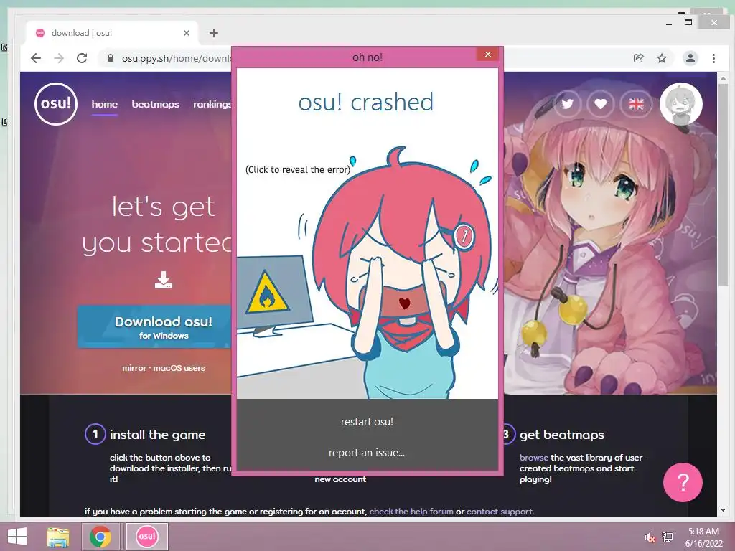Open the rankings nav item
This screenshot has width=735, height=551.
pos(212,105)
